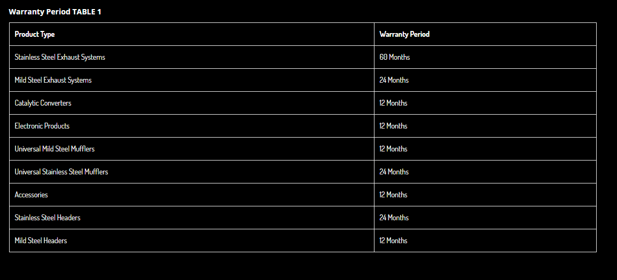Click 24 Months beside Mild Steel Exhaust Systems
Screen dimensions: 617x280
[394, 80]
